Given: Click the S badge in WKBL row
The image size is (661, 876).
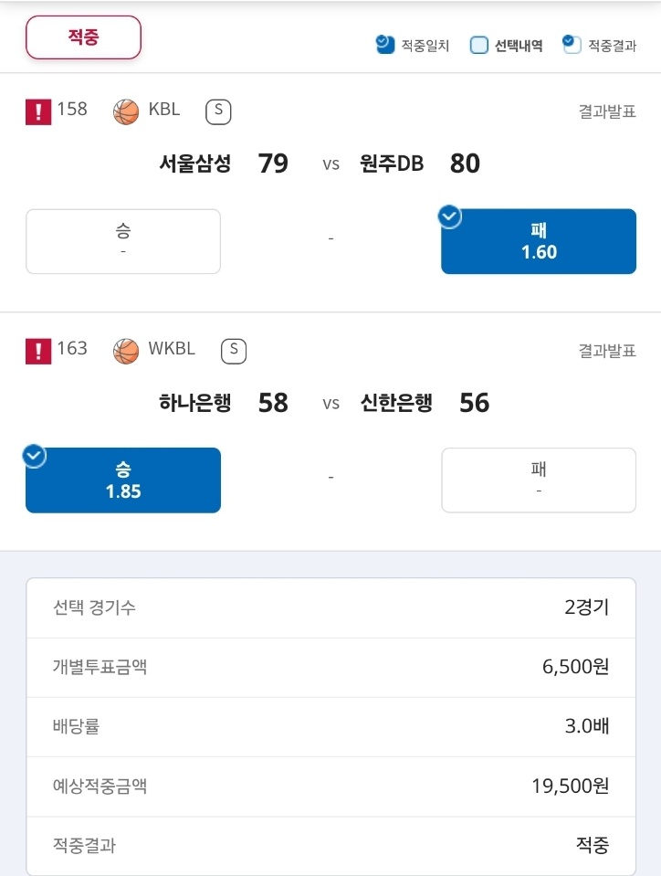Looking at the screenshot, I should click(x=234, y=352).
